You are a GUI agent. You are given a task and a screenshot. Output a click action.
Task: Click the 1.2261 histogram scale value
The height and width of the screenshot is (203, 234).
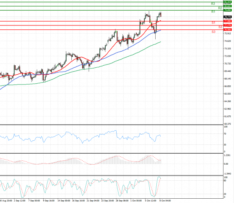click(x=227, y=155)
